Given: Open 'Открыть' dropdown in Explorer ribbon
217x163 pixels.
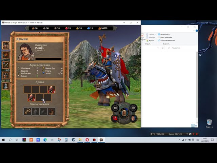Looking at the screenshot, I should tap(151, 34).
